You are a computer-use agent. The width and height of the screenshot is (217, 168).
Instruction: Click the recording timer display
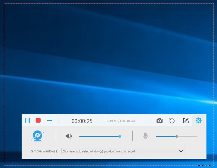tap(82, 120)
